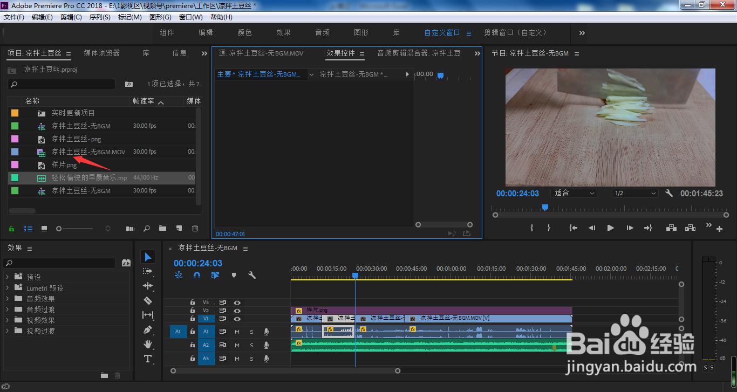Switch Project panel to Icon View
Screen dimensions: 737x392
[44, 229]
